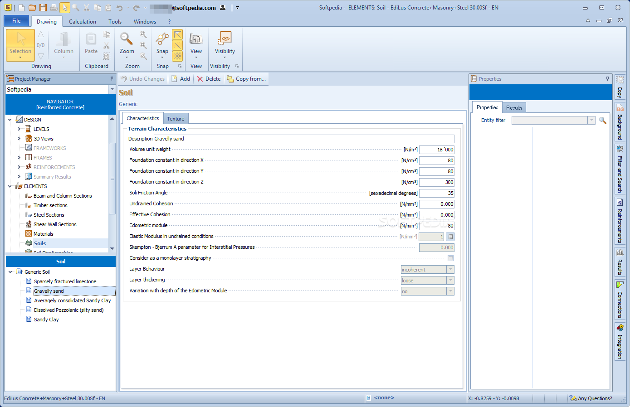
Task: Tick Consider as a monolayer stratigraphy checkbox
Action: coord(450,258)
